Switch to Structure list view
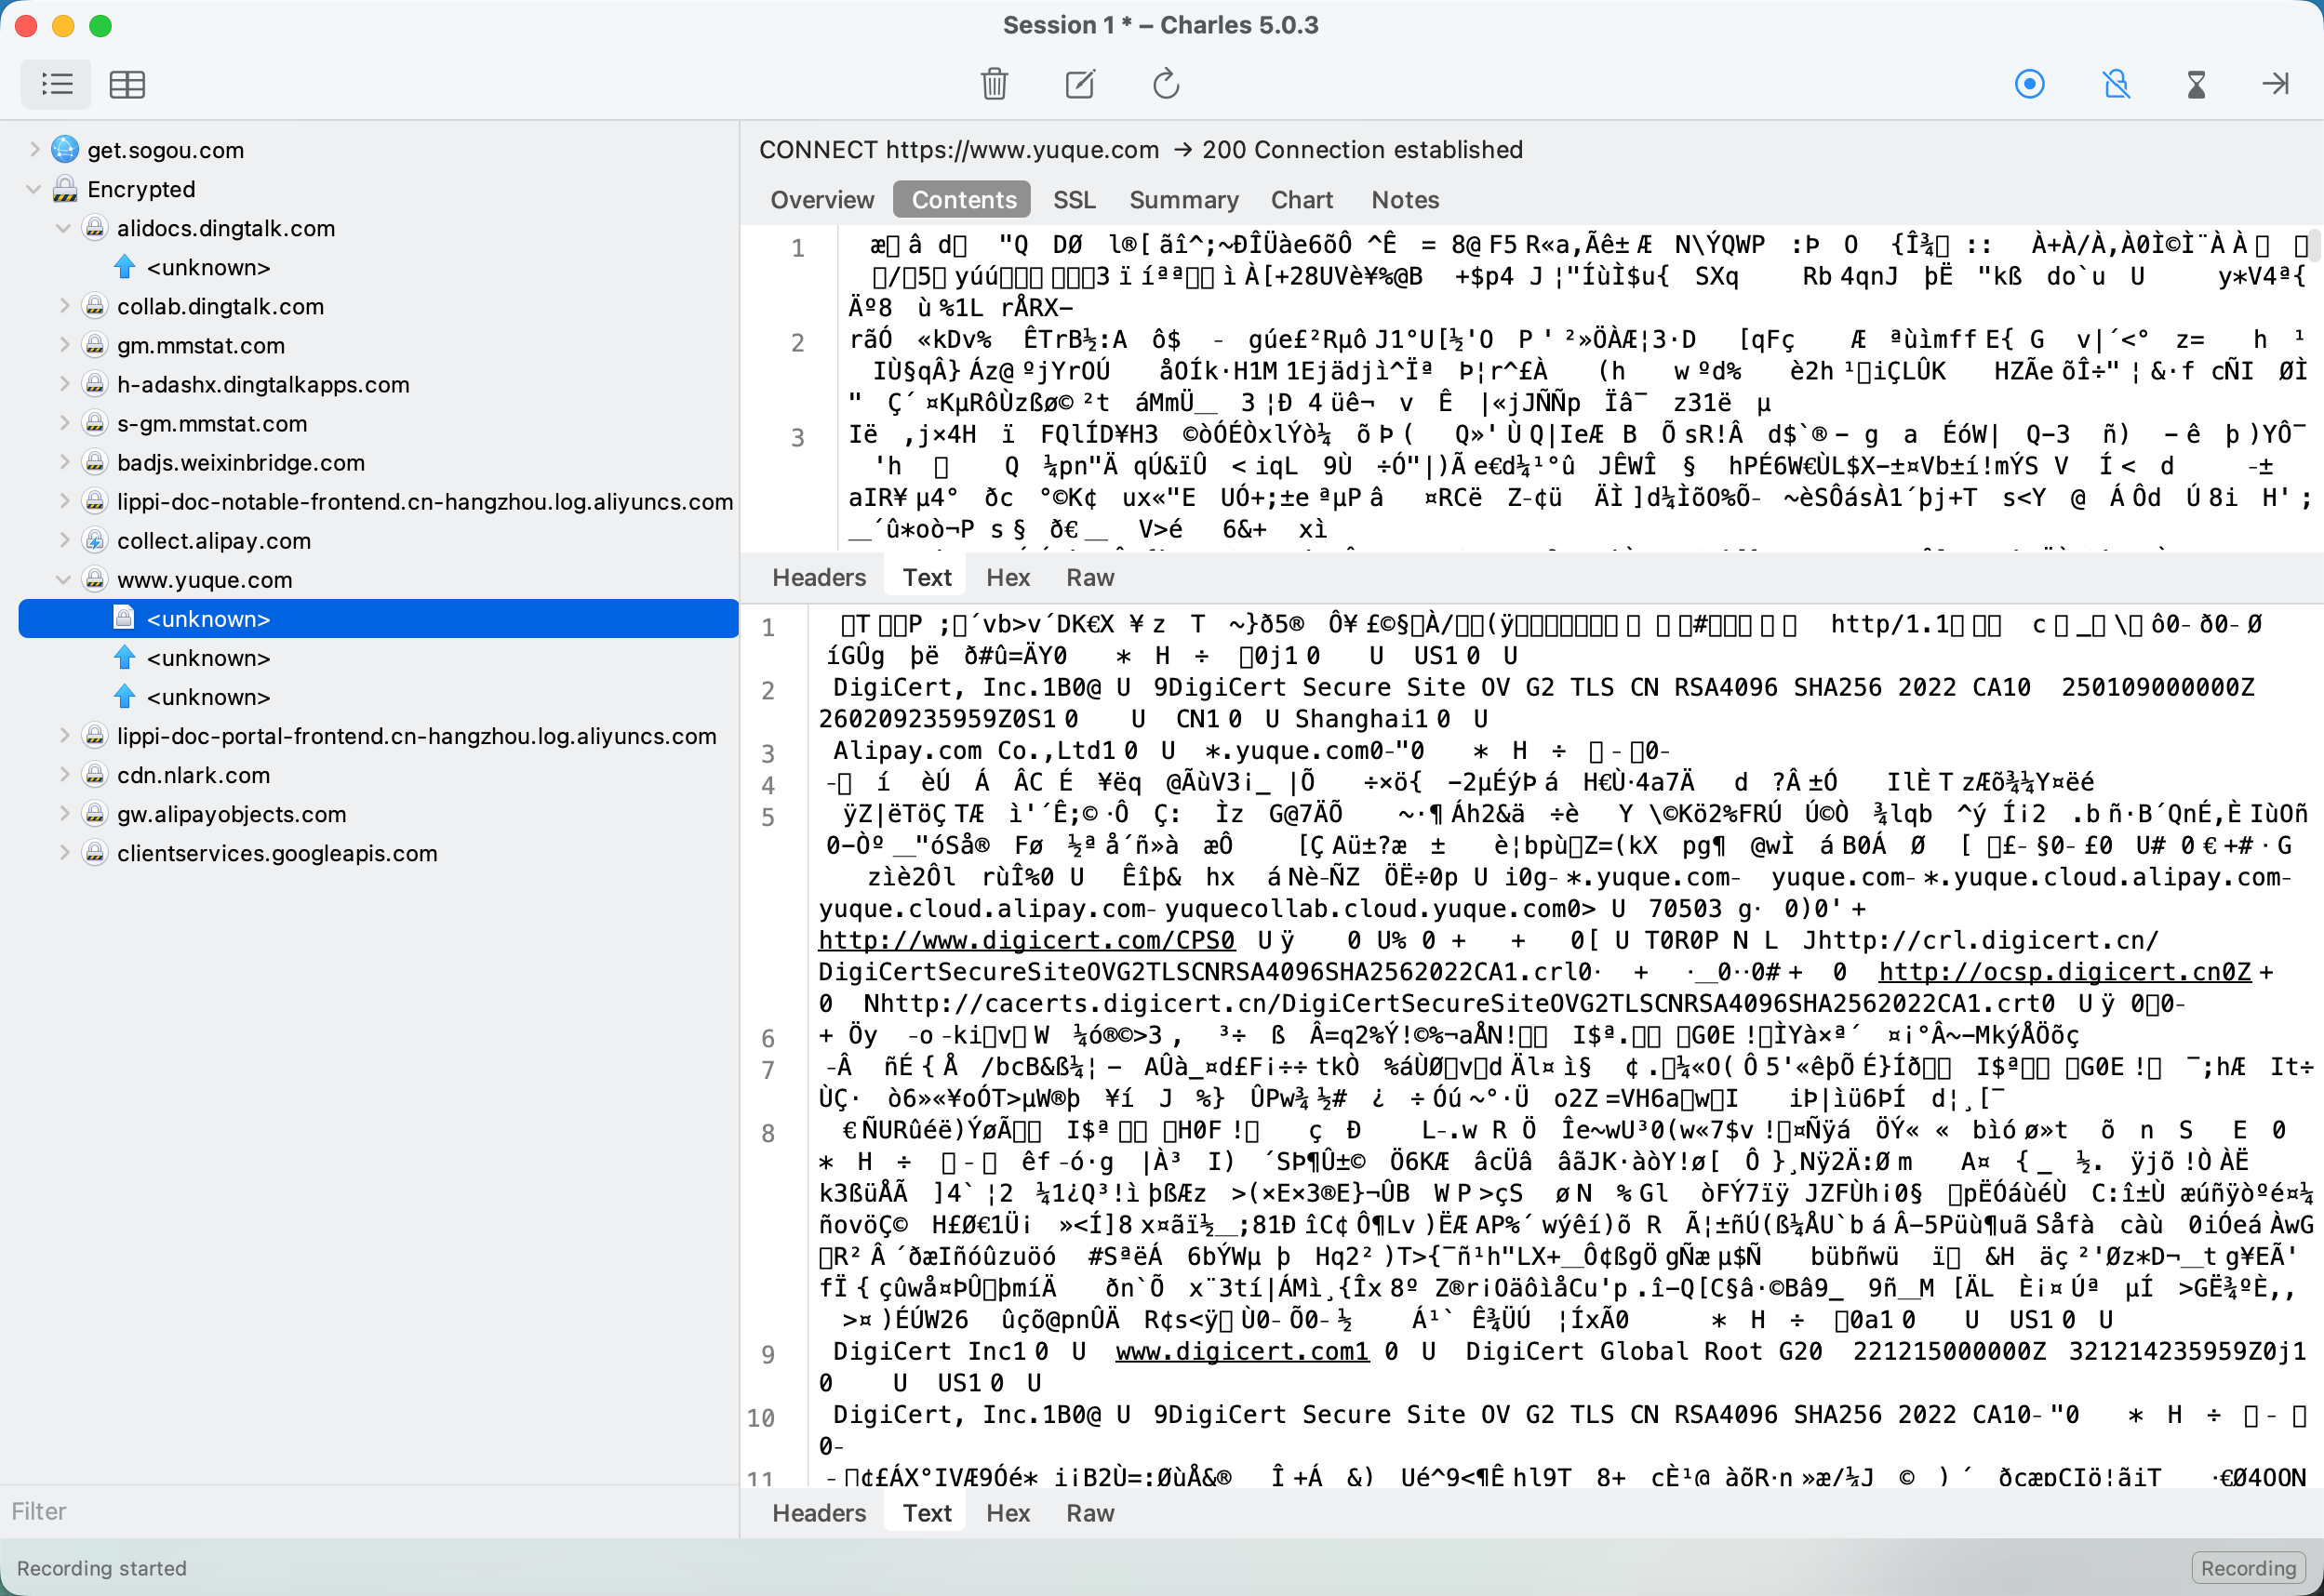Screen dimensions: 2324x1596 point(56,84)
